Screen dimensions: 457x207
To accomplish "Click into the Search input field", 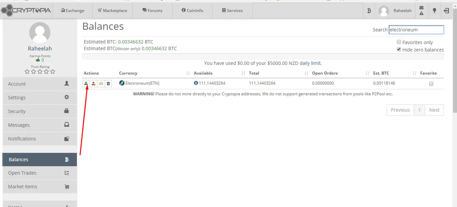I will click(416, 30).
